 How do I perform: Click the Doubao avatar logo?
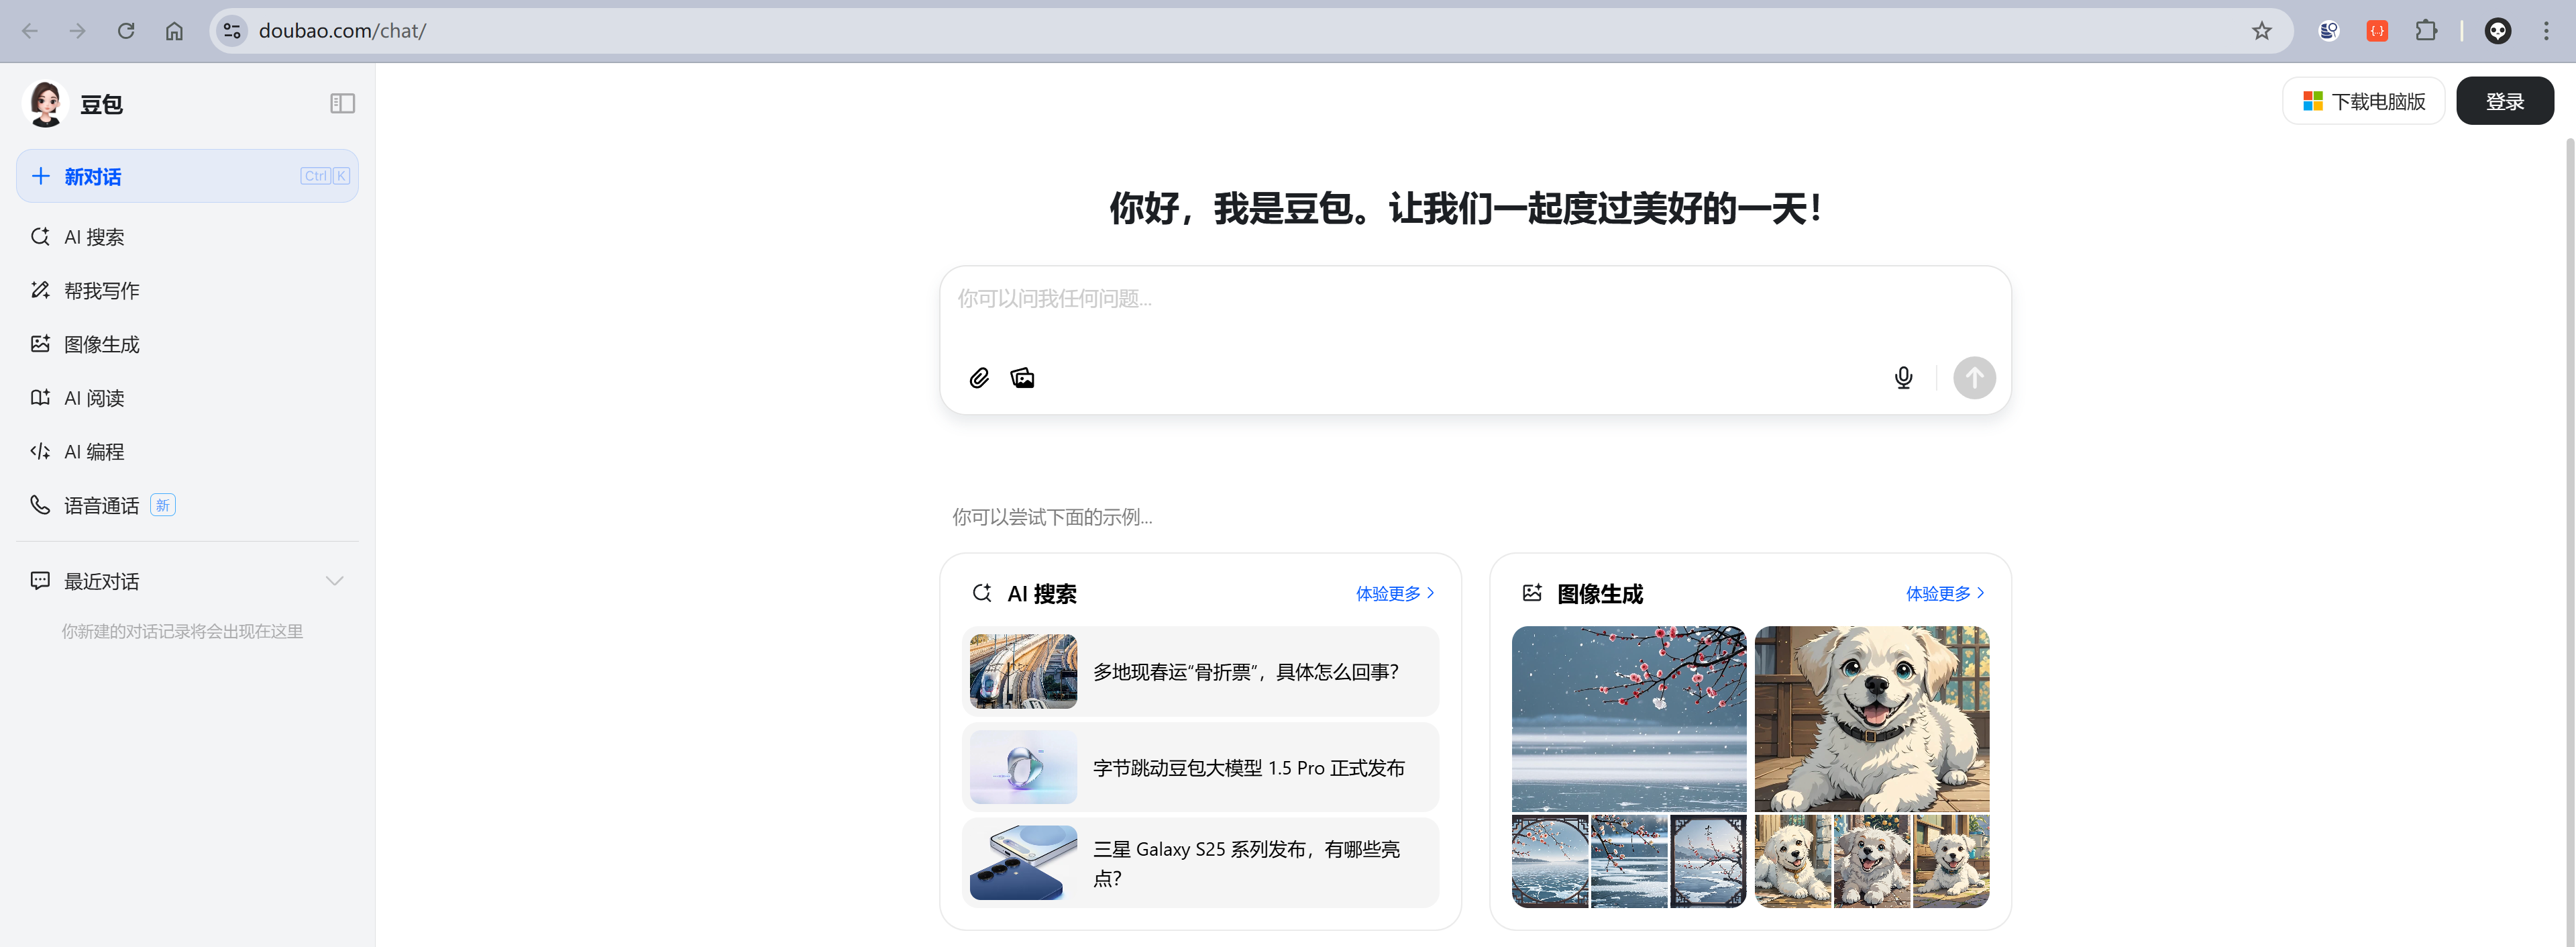[x=45, y=103]
